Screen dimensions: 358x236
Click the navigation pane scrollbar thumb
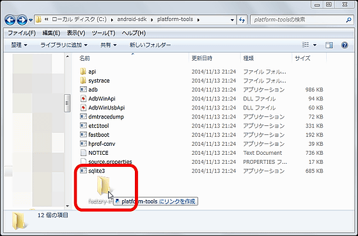pos(67,103)
